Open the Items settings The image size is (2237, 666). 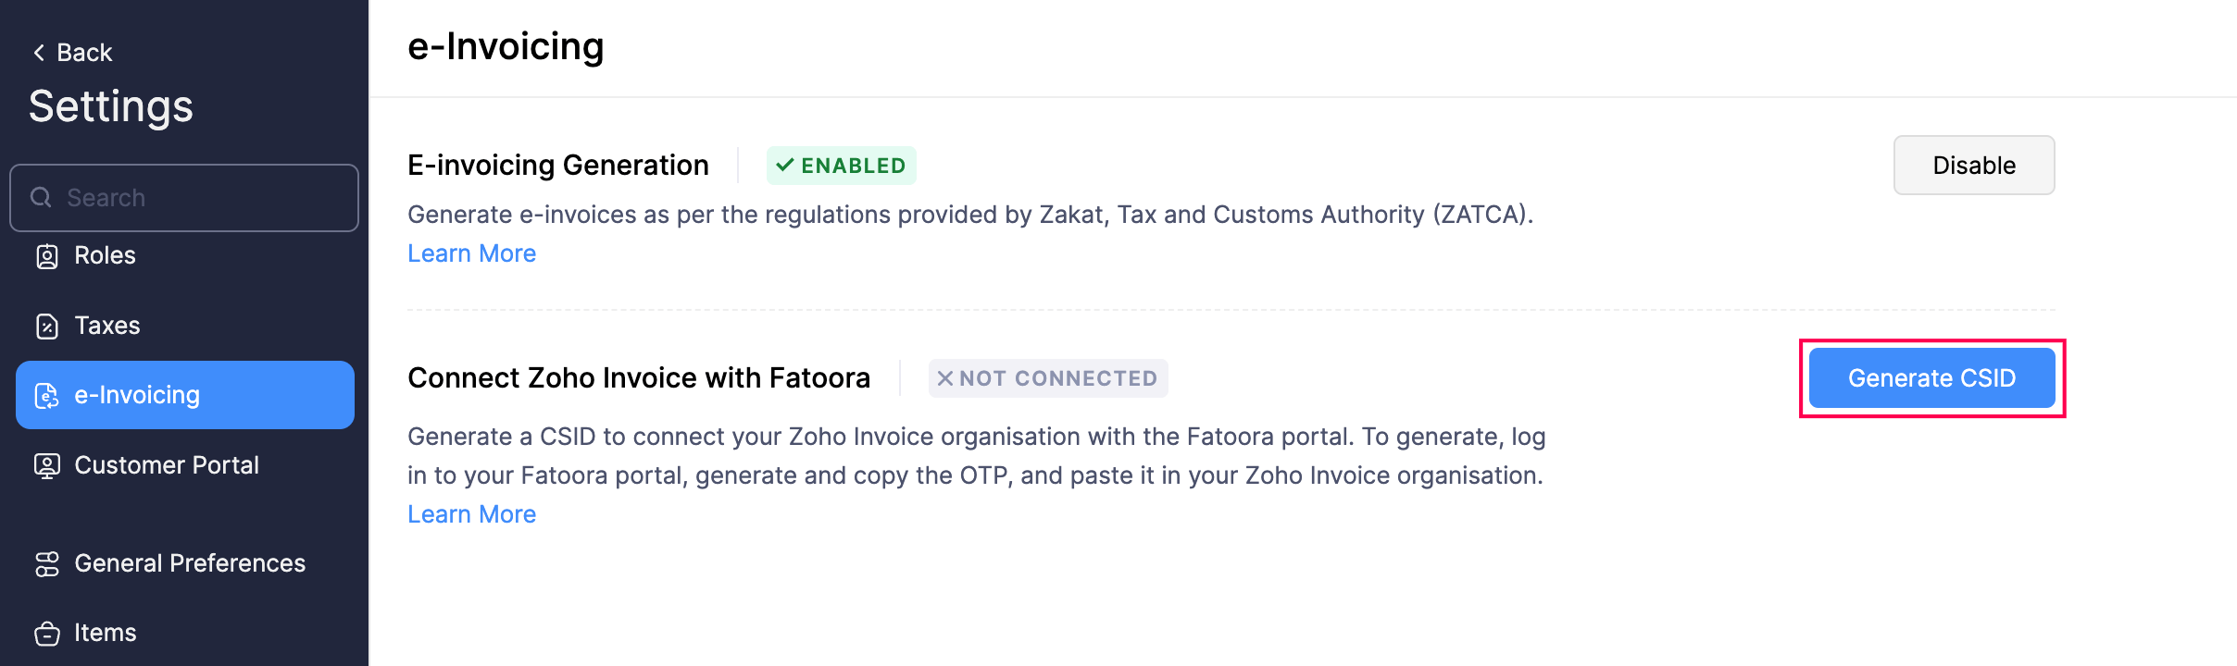click(106, 633)
